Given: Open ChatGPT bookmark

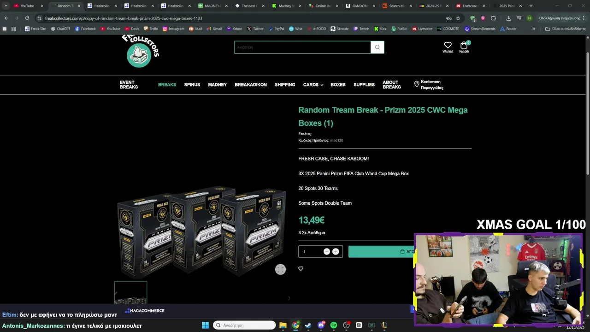Looking at the screenshot, I should [x=60, y=29].
